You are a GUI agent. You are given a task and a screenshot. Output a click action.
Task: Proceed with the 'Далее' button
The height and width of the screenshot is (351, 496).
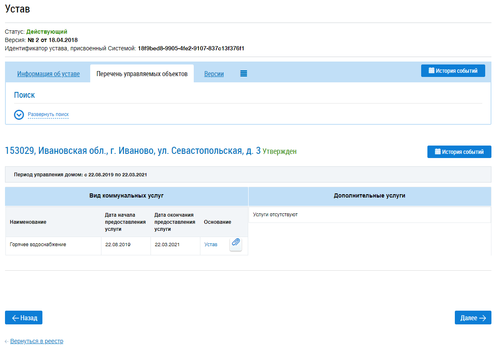pos(473,318)
